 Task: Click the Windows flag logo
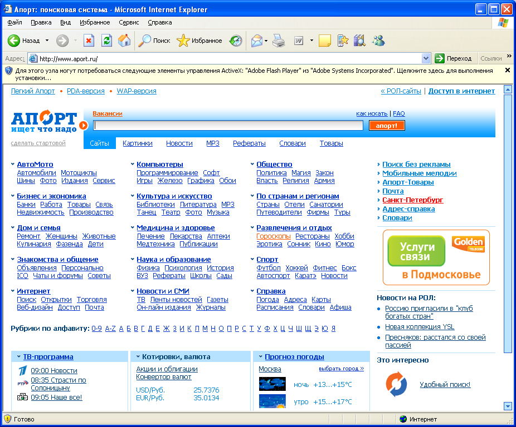point(503,23)
